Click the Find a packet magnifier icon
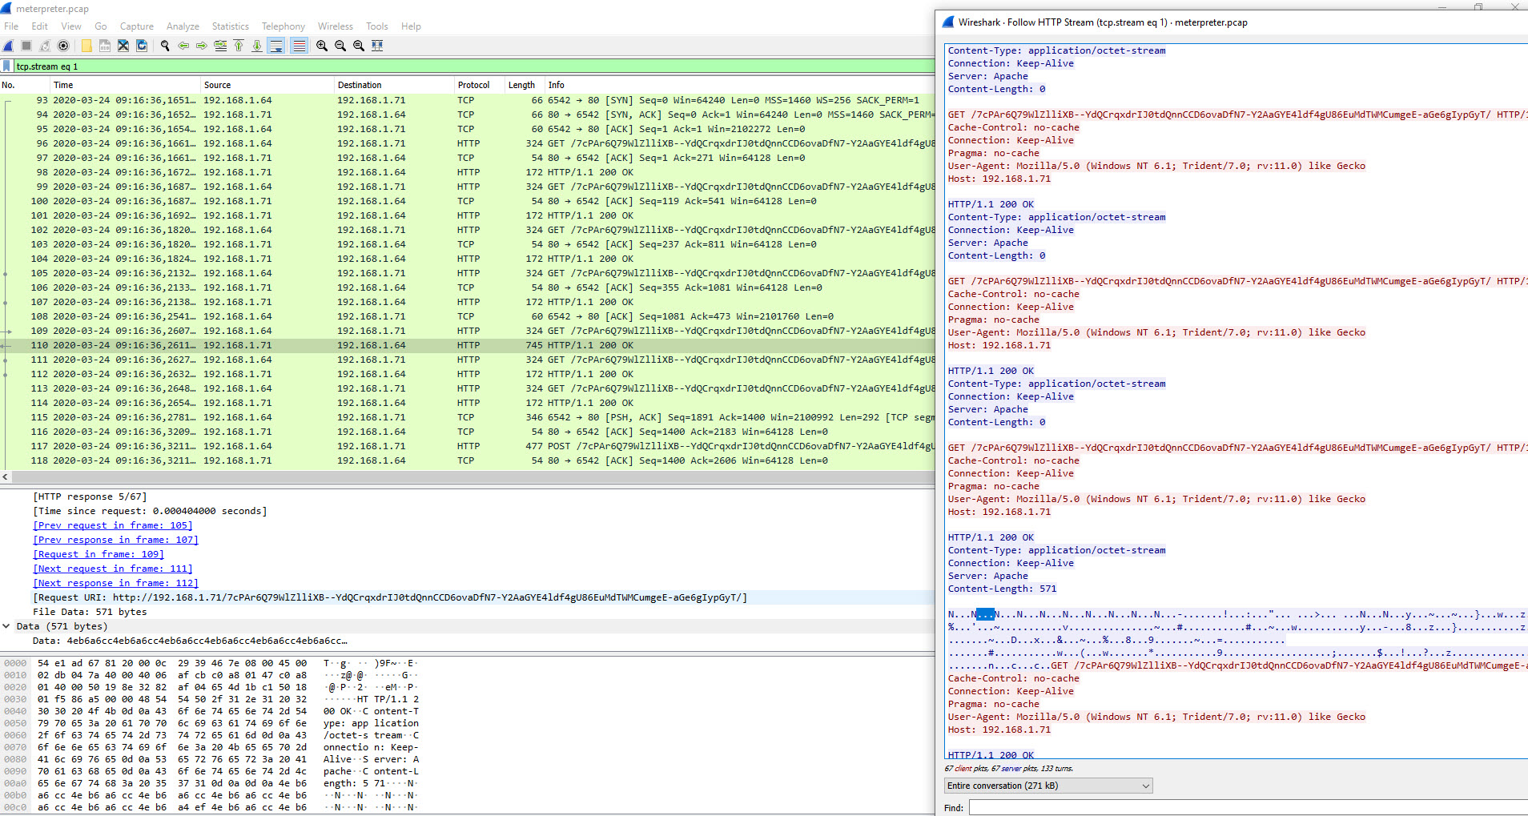This screenshot has height=816, width=1528. click(x=165, y=46)
